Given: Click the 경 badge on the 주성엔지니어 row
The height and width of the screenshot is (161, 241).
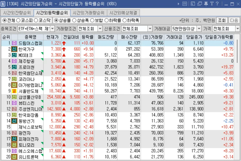Looking at the screenshot, I should click(14, 109).
